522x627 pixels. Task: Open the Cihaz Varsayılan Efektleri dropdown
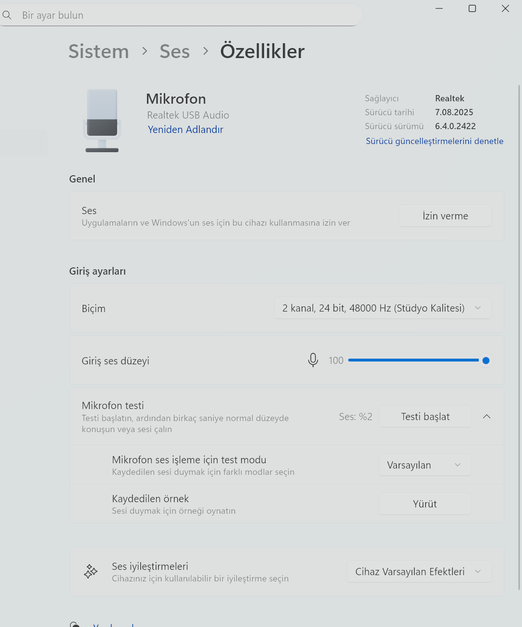pyautogui.click(x=419, y=572)
